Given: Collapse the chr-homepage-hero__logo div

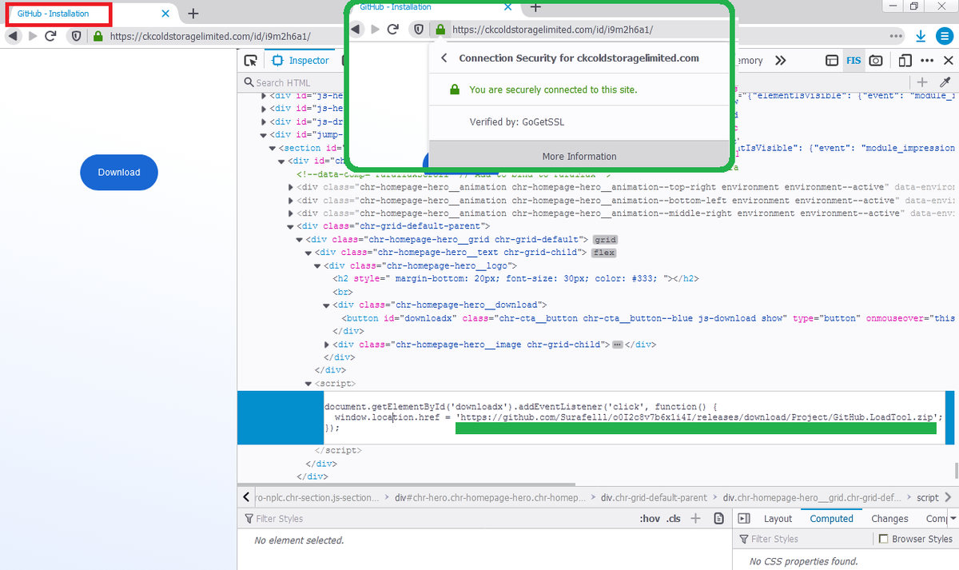Looking at the screenshot, I should tap(317, 266).
